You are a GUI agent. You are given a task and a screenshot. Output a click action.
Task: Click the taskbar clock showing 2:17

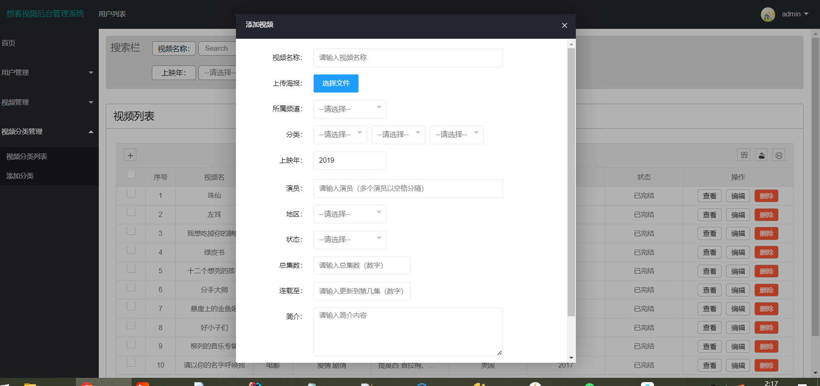[x=771, y=383]
